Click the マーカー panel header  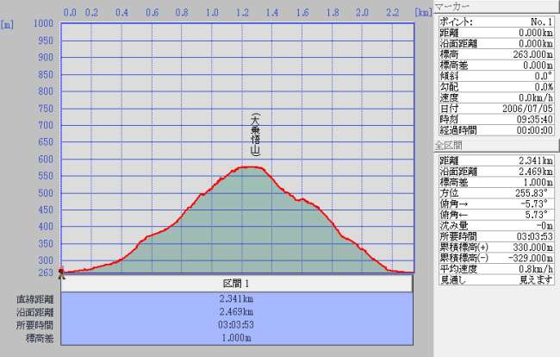[495, 6]
